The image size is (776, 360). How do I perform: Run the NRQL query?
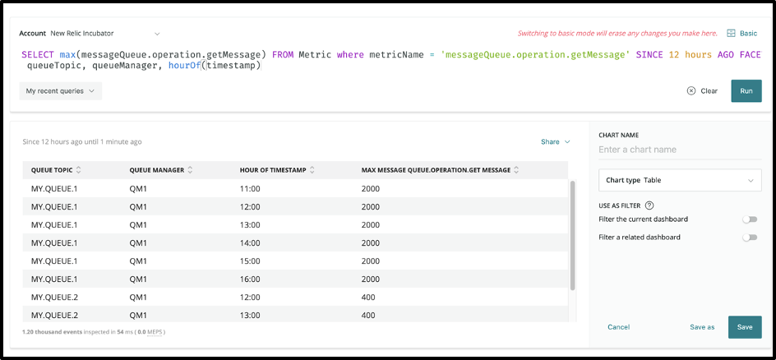click(746, 91)
